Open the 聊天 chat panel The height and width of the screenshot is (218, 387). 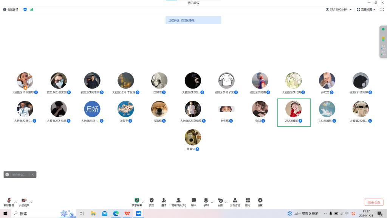coord(193,201)
